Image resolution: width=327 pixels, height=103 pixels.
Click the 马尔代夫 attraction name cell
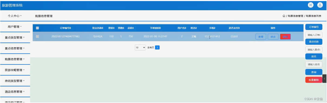click(97, 36)
